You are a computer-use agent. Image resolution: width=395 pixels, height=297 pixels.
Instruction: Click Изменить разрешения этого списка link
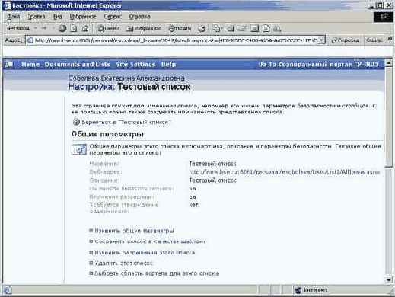point(145,253)
